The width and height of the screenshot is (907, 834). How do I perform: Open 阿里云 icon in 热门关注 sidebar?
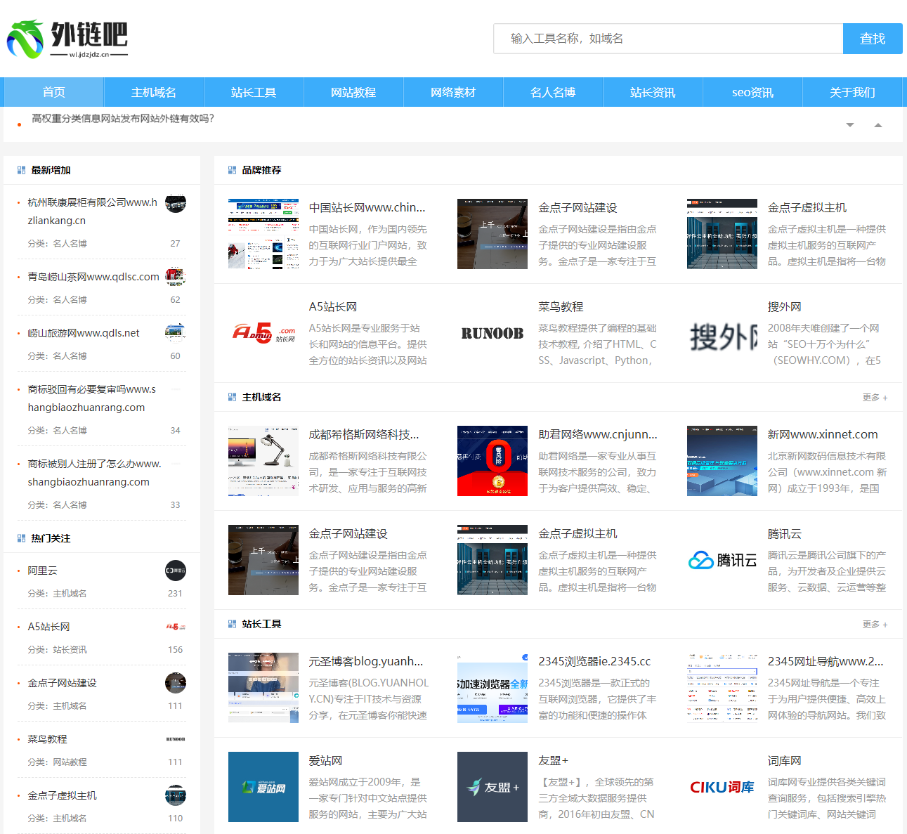pos(176,571)
